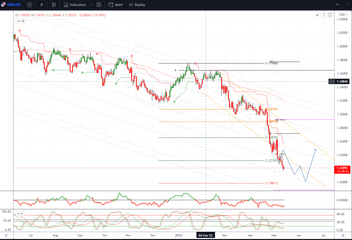352x240 pixels.
Task: Click the 80.00 scale label in the bottom pane
Action: (340, 214)
